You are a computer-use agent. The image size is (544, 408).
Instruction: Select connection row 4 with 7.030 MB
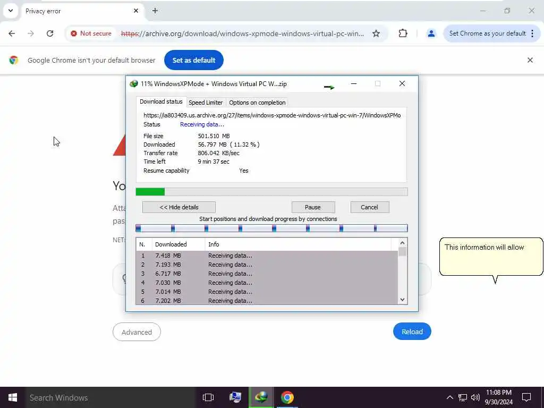pos(267,283)
